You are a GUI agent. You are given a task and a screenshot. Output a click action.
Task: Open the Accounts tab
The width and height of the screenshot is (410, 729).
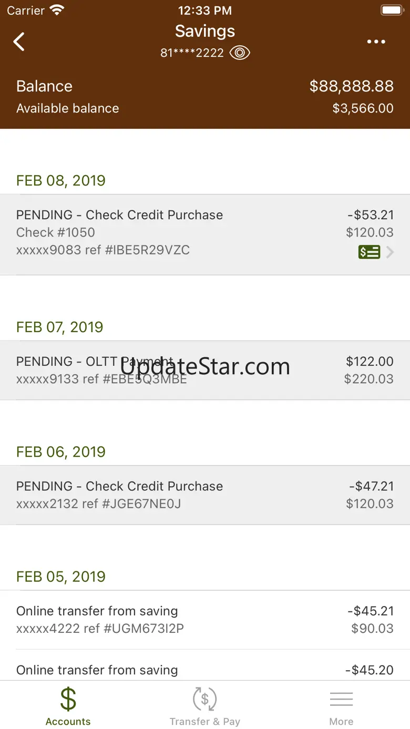[68, 706]
